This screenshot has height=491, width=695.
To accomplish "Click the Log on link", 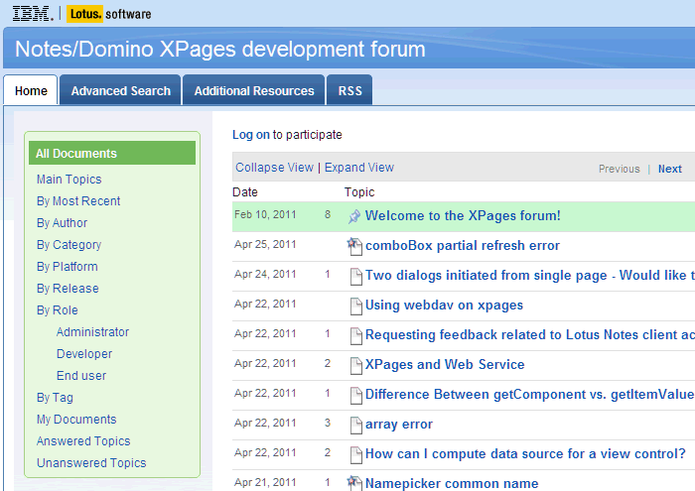I will [x=251, y=135].
